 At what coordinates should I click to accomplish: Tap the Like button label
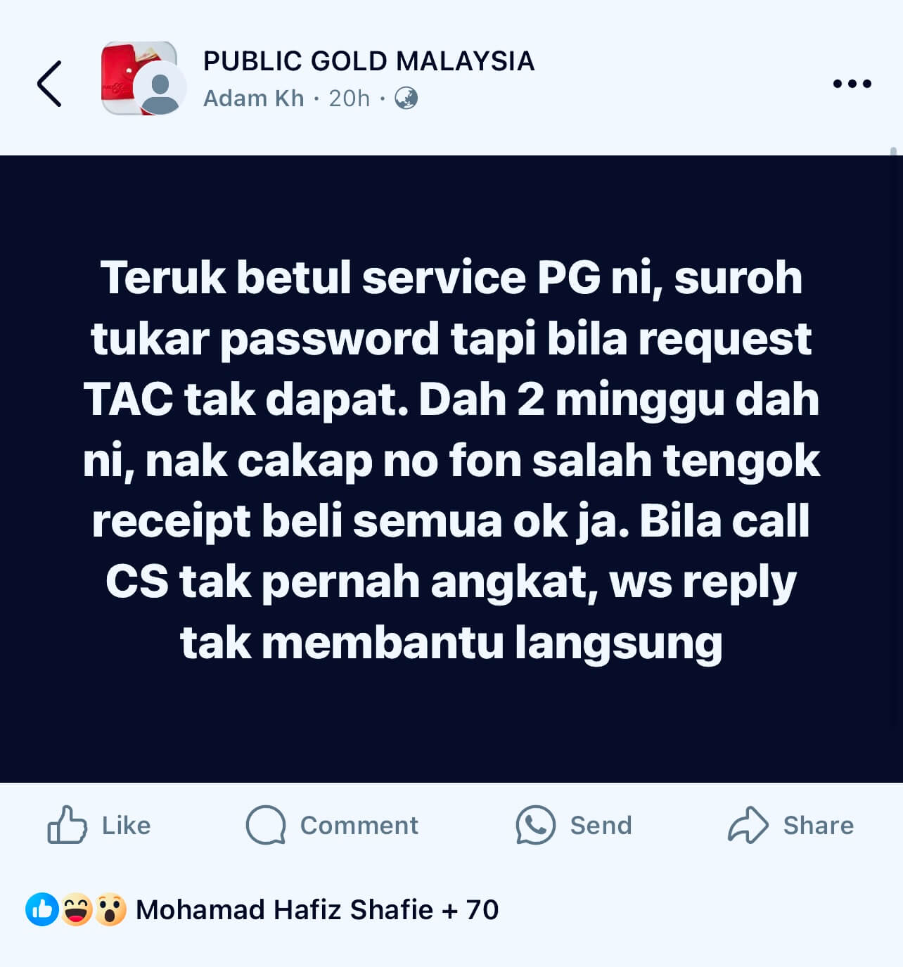[126, 825]
